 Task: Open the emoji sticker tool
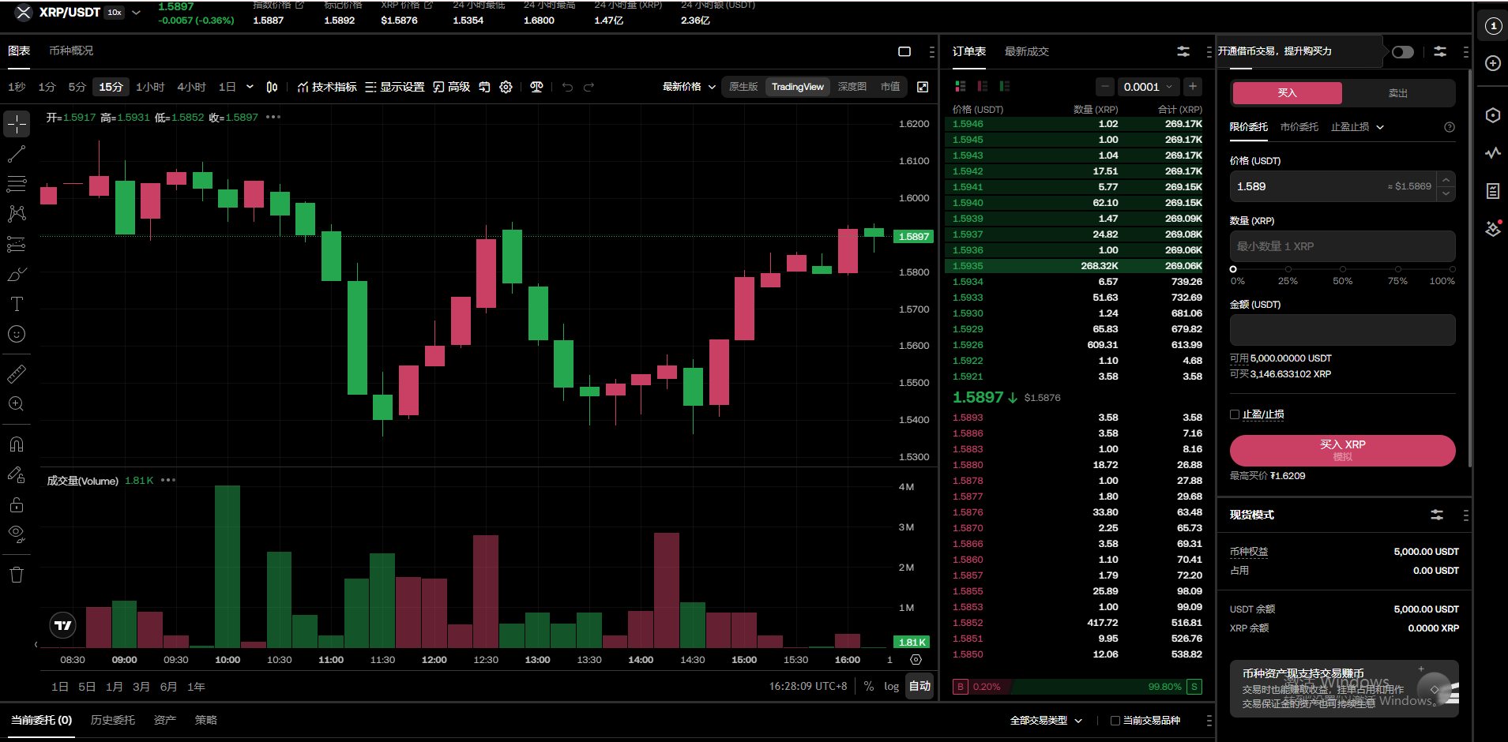click(17, 334)
